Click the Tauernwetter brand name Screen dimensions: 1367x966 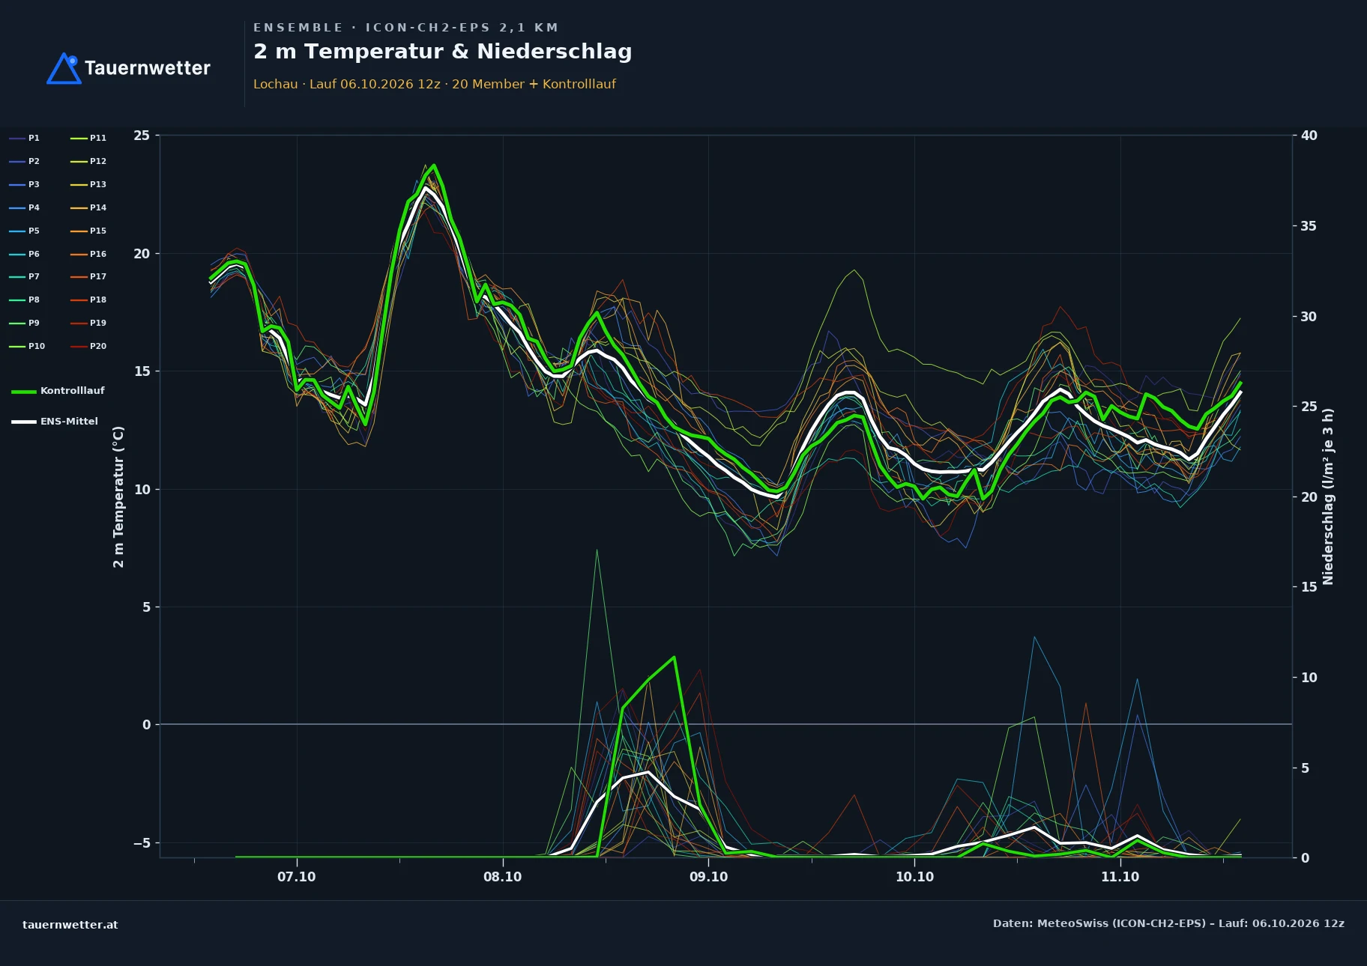(x=148, y=68)
